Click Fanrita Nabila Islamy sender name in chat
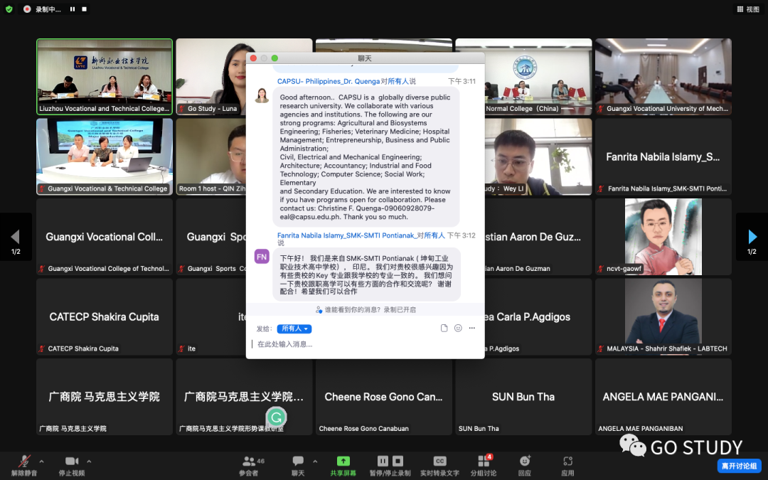Viewport: 768px width, 480px height. [x=346, y=235]
